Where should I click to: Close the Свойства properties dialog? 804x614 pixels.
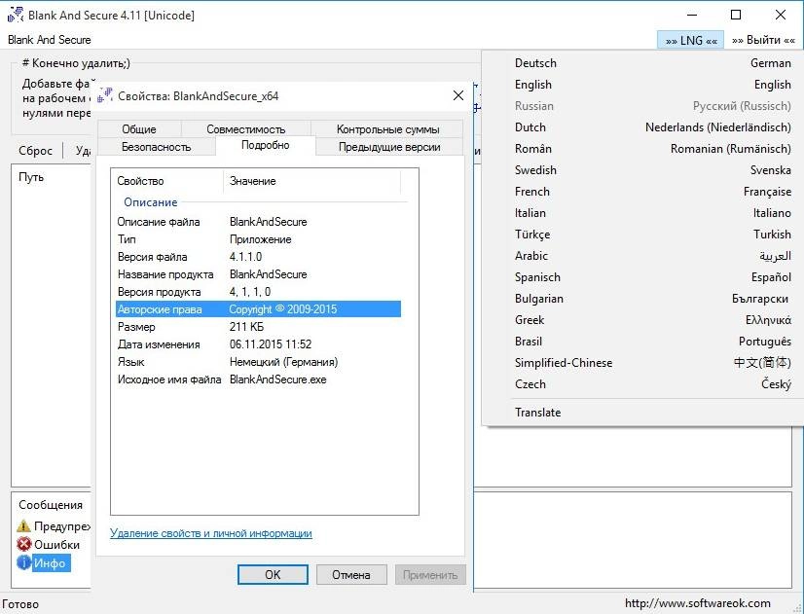point(457,95)
